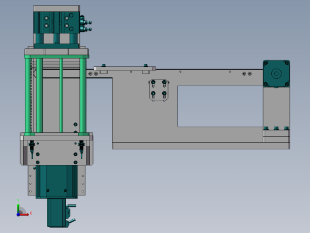Select the green top plate joining the rods
Viewport: 310px width, 233px height.
(x=57, y=57)
